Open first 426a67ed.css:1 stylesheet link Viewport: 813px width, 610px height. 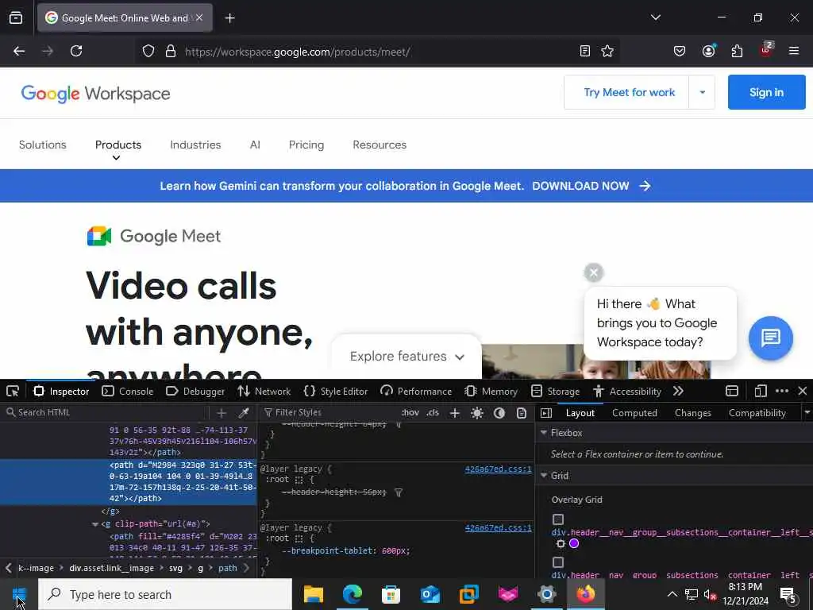pos(498,469)
